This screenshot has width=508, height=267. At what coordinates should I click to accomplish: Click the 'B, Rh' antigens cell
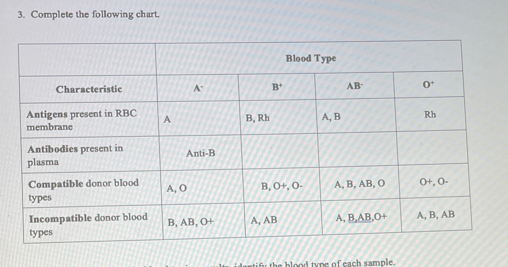(x=278, y=117)
